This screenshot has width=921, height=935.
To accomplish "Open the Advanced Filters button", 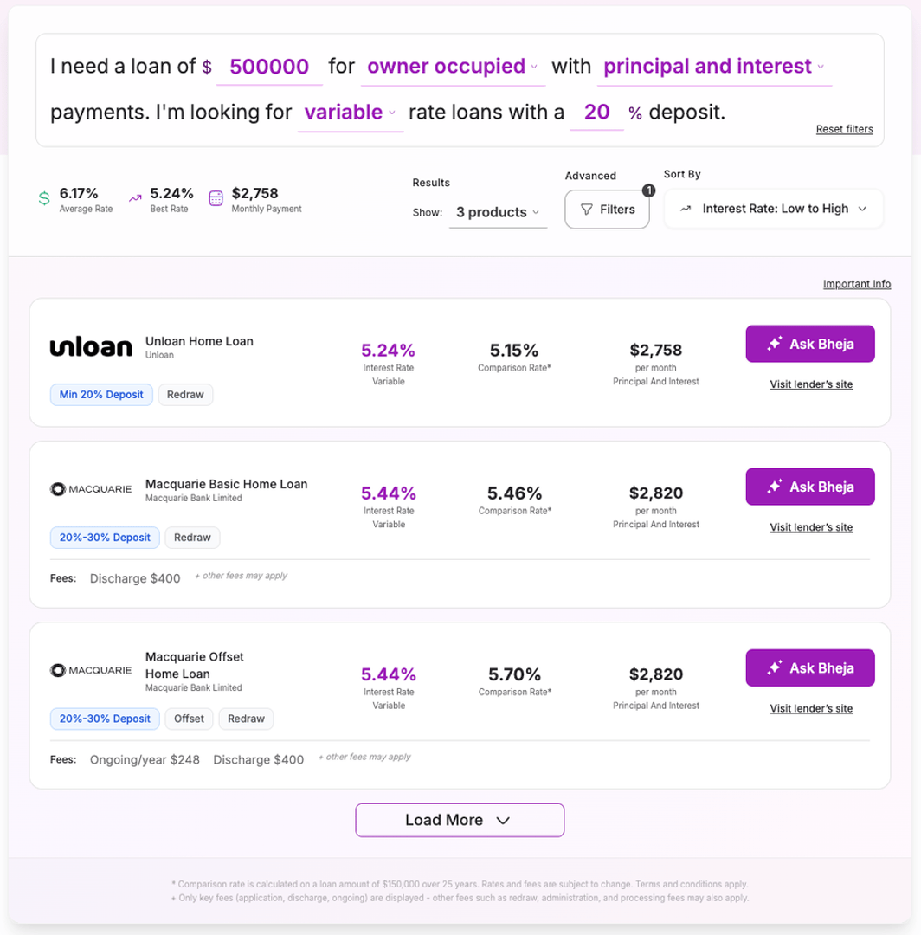I will 607,210.
